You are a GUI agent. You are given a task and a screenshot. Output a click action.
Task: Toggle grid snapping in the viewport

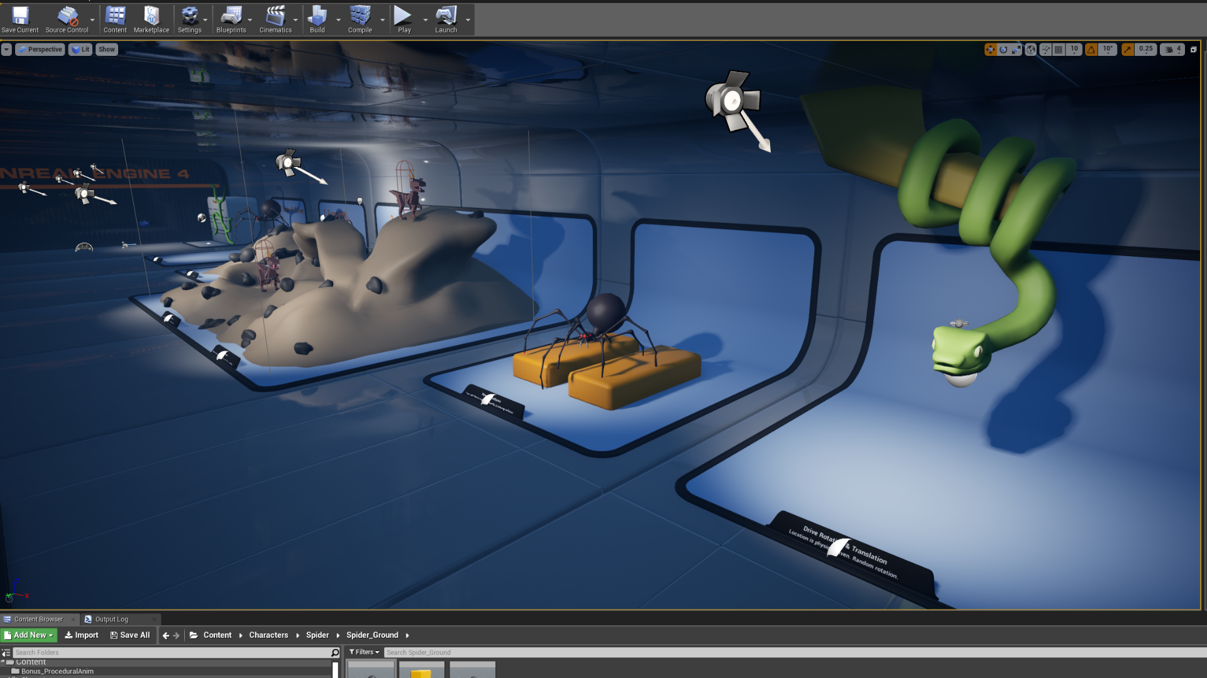[1059, 50]
